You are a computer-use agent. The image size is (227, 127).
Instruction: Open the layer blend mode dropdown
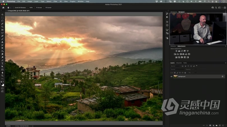(x=177, y=70)
